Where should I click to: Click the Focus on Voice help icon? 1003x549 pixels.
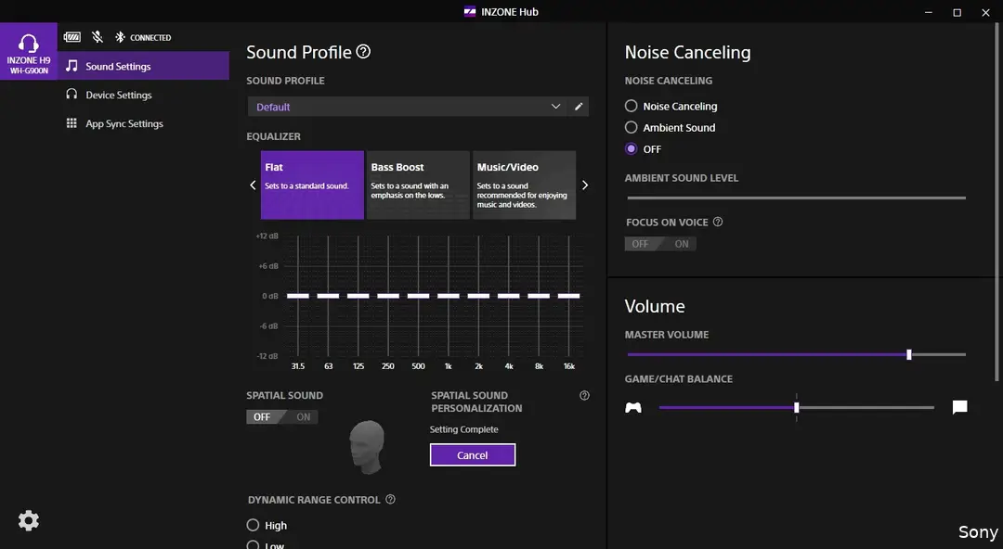(718, 222)
